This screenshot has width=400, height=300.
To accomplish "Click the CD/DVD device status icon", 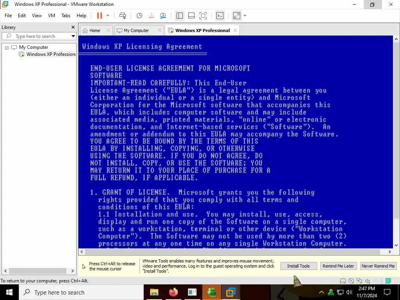I will 351,281.
